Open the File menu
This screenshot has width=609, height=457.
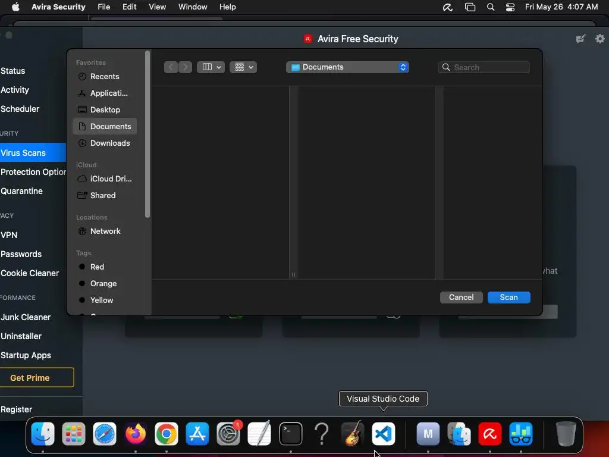coord(103,7)
